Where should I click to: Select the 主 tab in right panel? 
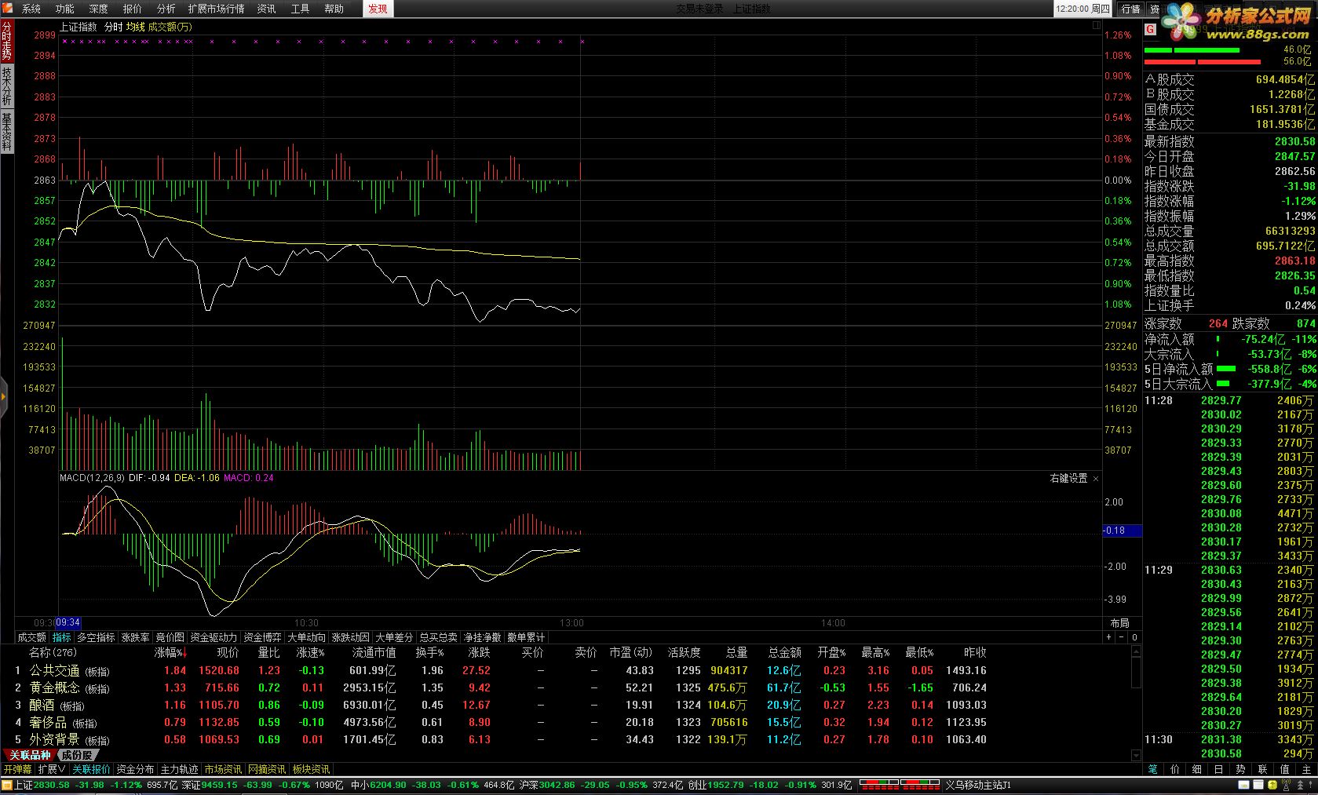click(1306, 769)
